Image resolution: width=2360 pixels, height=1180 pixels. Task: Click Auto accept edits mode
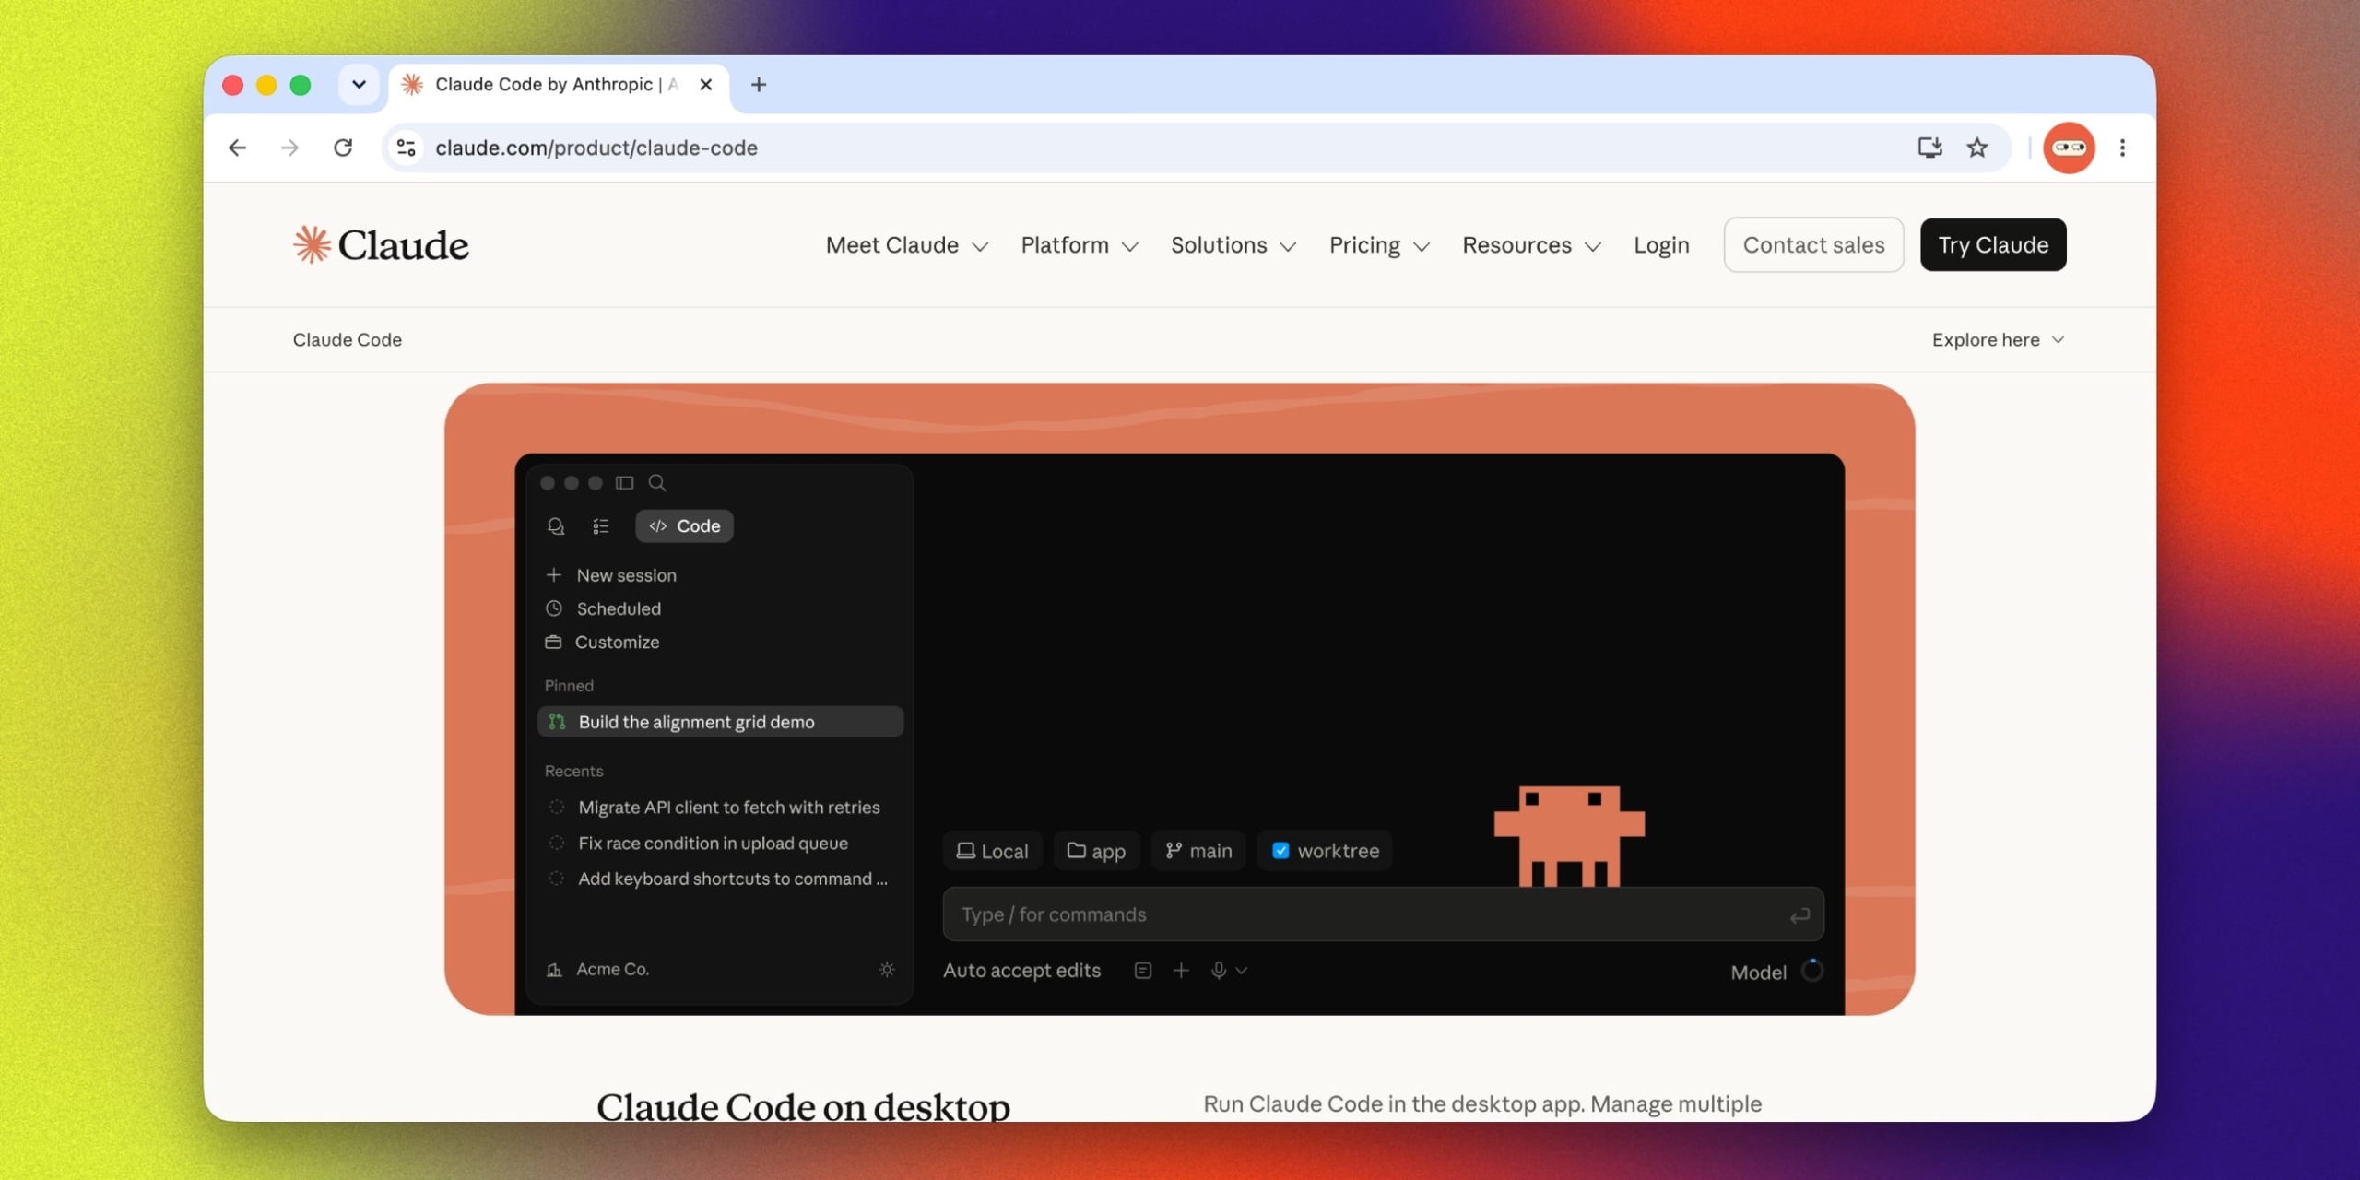(1021, 971)
